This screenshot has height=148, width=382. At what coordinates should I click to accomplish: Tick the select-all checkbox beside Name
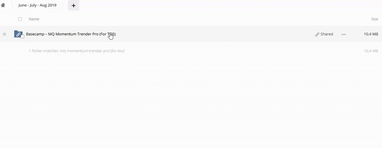tap(20, 19)
